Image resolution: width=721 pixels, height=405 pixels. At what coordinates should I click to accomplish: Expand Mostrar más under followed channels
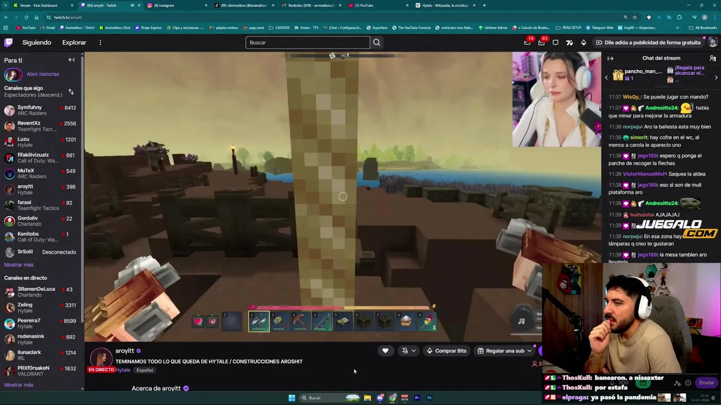[19, 264]
